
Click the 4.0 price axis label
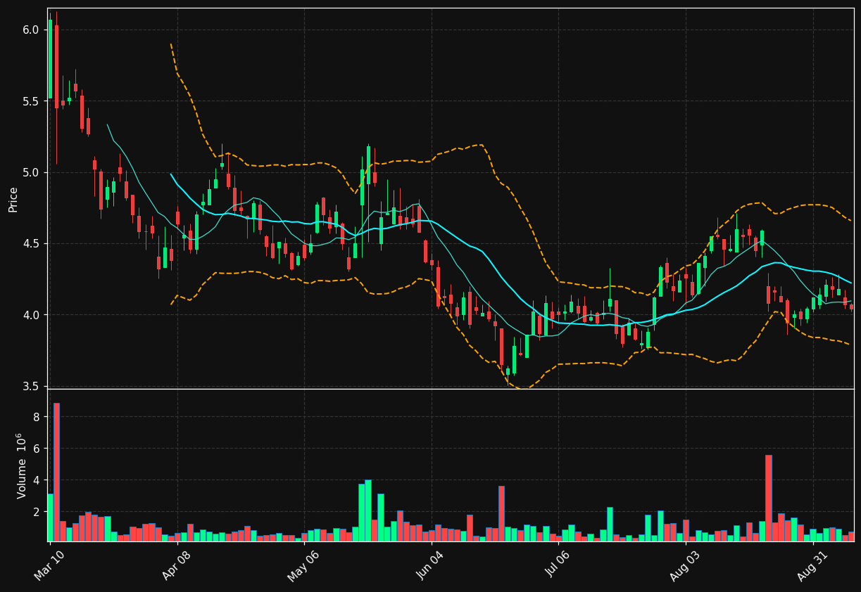[x=30, y=315]
